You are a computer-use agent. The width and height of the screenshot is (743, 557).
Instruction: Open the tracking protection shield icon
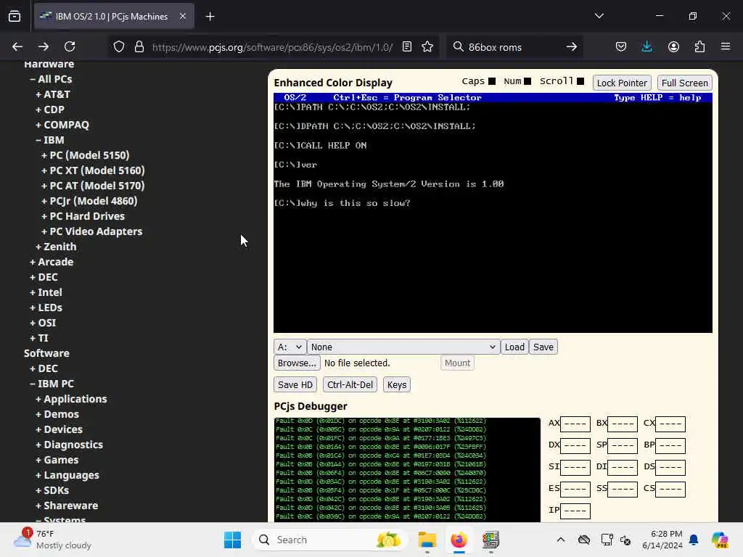(119, 46)
